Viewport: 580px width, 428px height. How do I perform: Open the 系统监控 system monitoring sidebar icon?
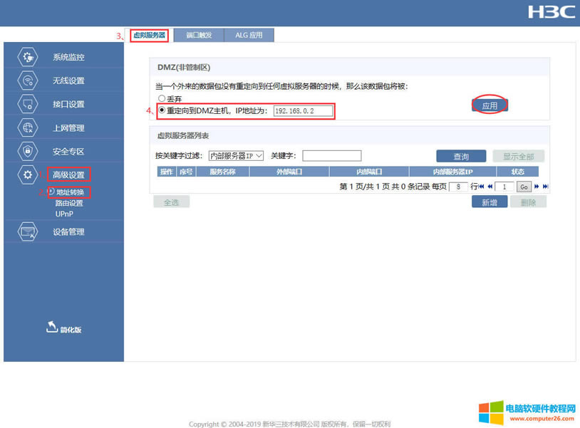(27, 56)
